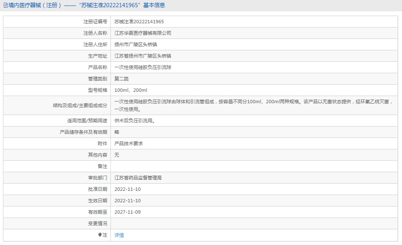Click the 注册人名称 label
This screenshot has height=245, width=402.
(x=95, y=33)
